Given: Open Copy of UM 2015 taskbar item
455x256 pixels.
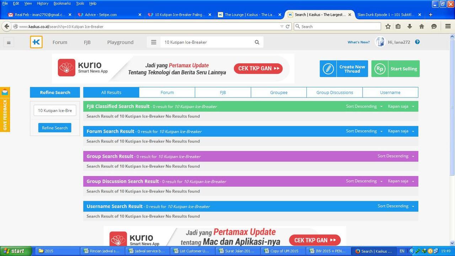Looking at the screenshot, I should pos(284,251).
